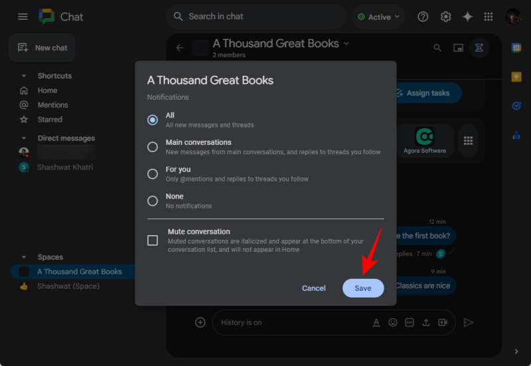Collapse the Direct messages section
This screenshot has height=366, width=531.
coord(24,138)
